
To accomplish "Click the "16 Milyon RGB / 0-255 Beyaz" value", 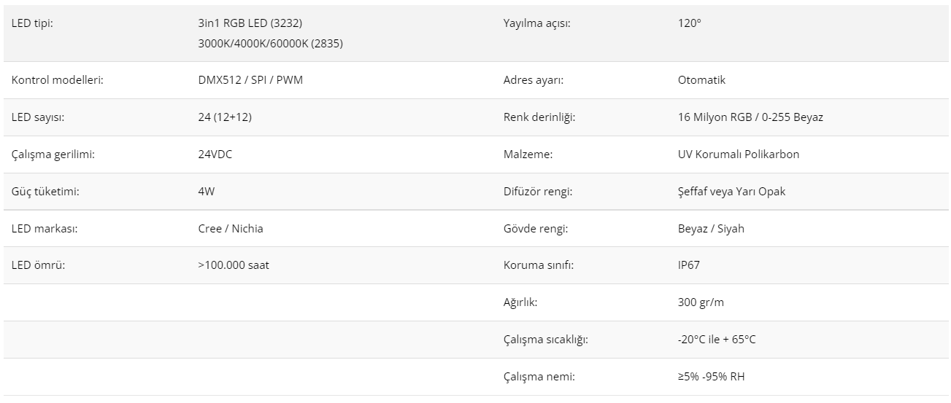I will pos(750,117).
